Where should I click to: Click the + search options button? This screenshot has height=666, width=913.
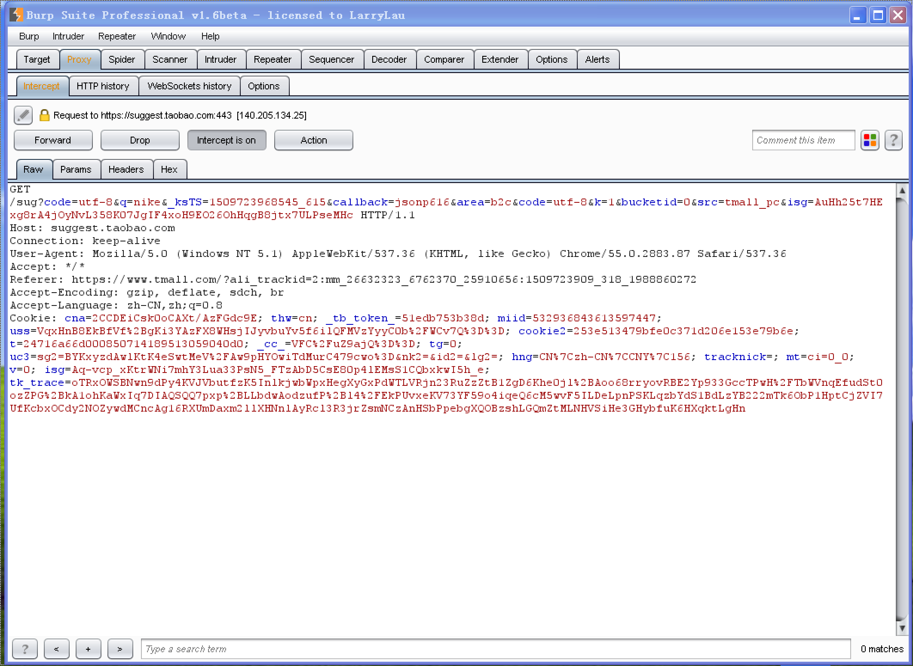88,649
